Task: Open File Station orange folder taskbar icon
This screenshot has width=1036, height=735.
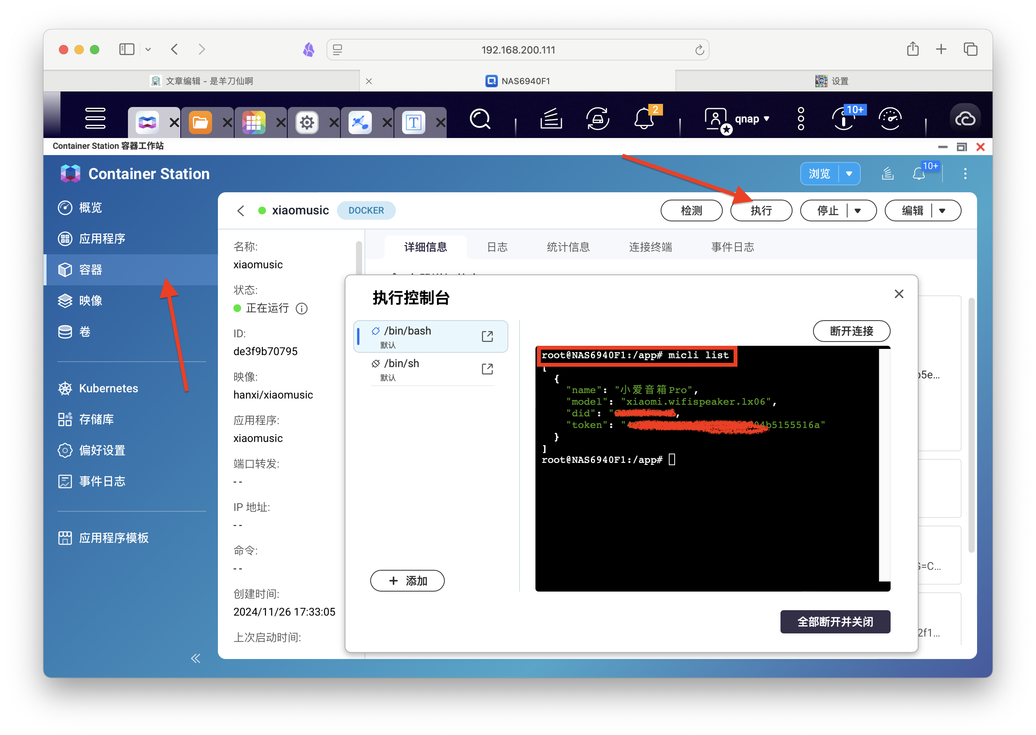Action: pos(200,122)
